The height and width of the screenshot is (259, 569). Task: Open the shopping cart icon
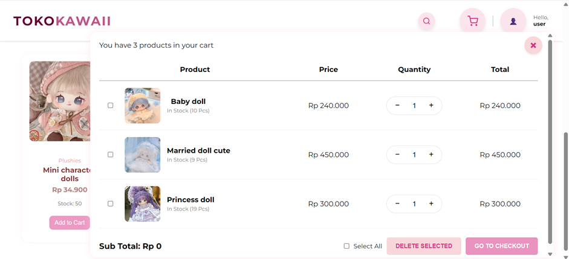(473, 21)
